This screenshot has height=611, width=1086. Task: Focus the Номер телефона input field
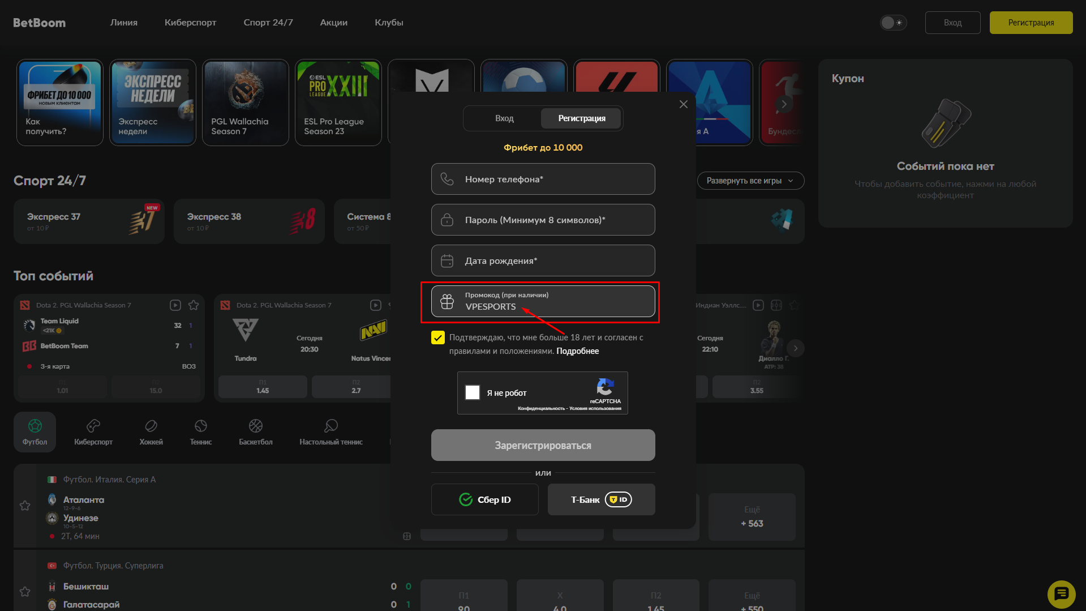[x=543, y=179]
